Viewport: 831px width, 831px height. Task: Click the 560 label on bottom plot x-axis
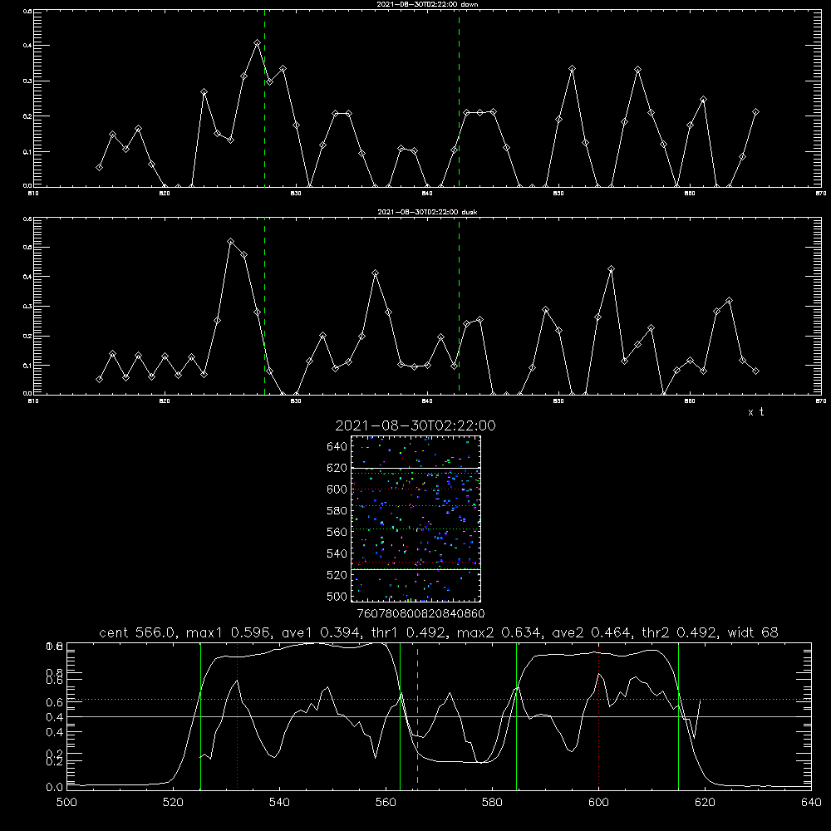pyautogui.click(x=386, y=803)
